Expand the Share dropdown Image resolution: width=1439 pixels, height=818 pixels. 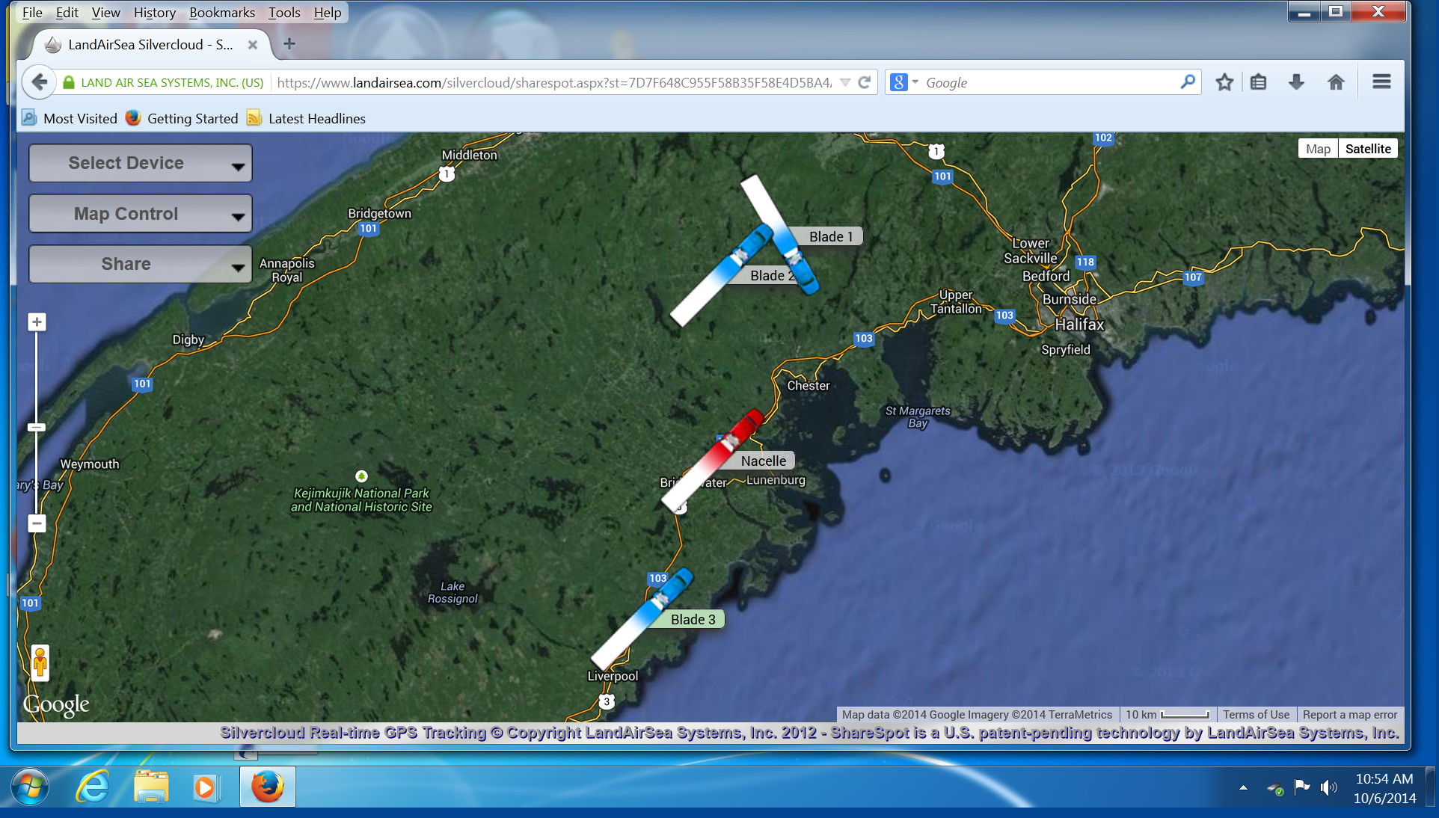pos(141,264)
